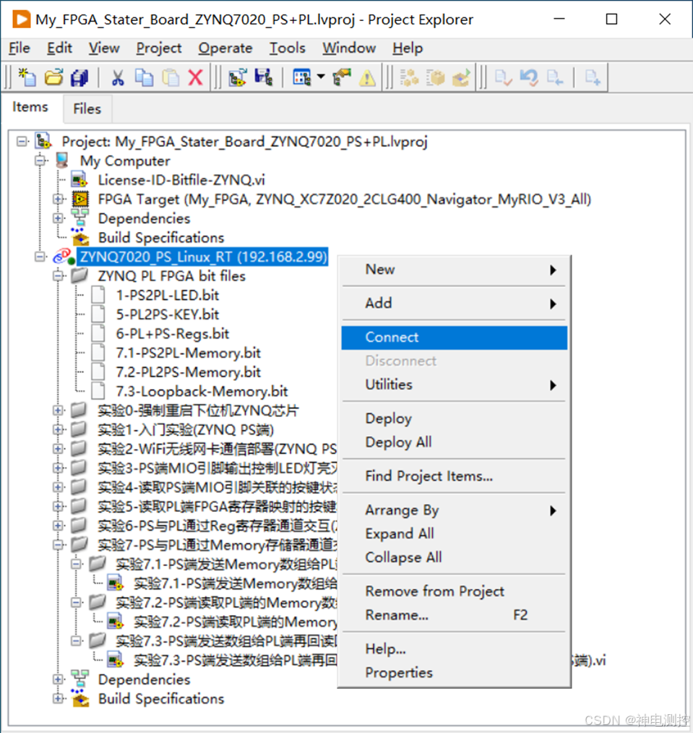Choose Deploy All from context menu

point(455,442)
